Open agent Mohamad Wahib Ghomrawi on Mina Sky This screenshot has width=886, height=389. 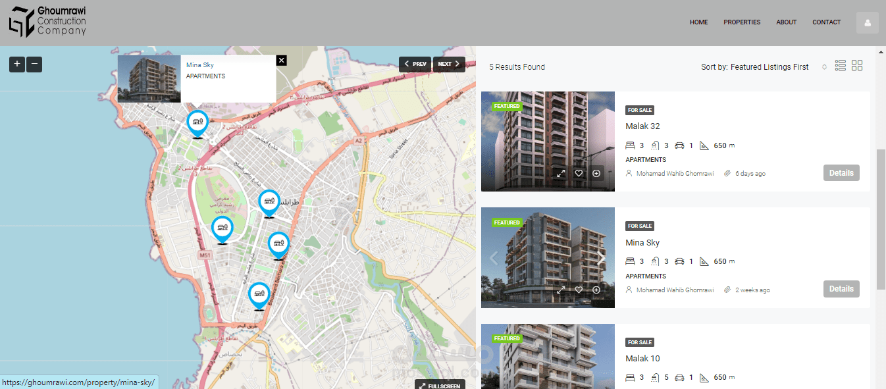[675, 290]
